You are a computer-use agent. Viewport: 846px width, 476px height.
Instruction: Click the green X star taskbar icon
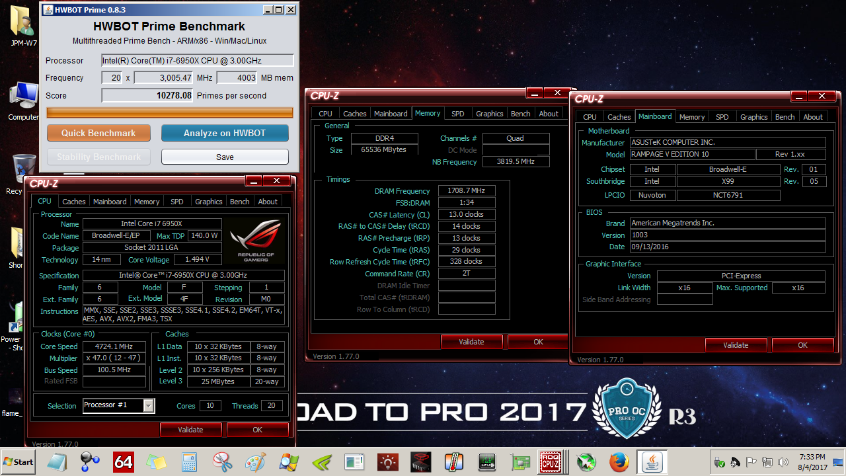pos(586,461)
